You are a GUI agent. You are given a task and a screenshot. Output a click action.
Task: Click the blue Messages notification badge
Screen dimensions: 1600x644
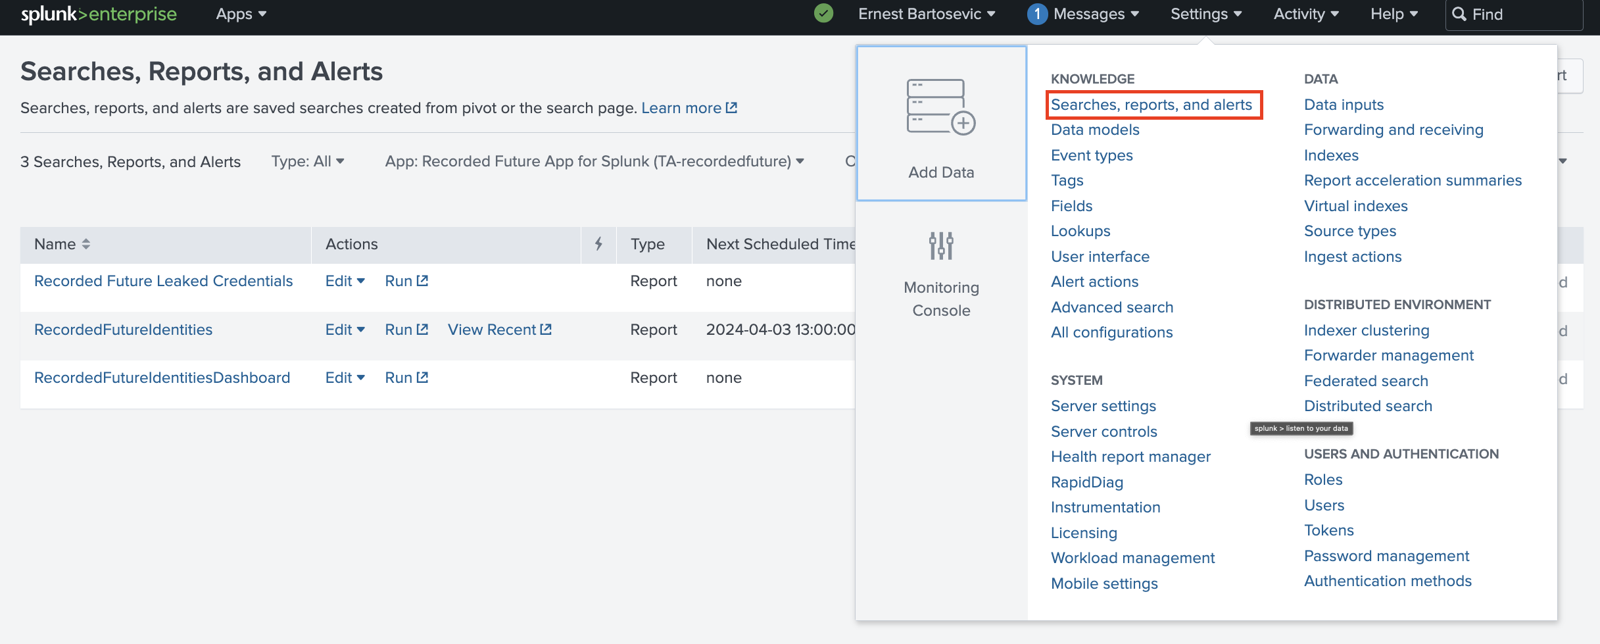[x=1037, y=14]
